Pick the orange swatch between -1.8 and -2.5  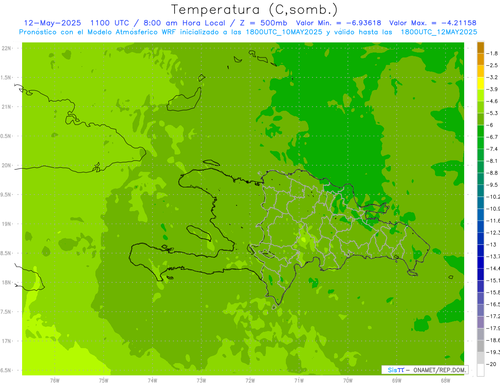pyautogui.click(x=480, y=60)
